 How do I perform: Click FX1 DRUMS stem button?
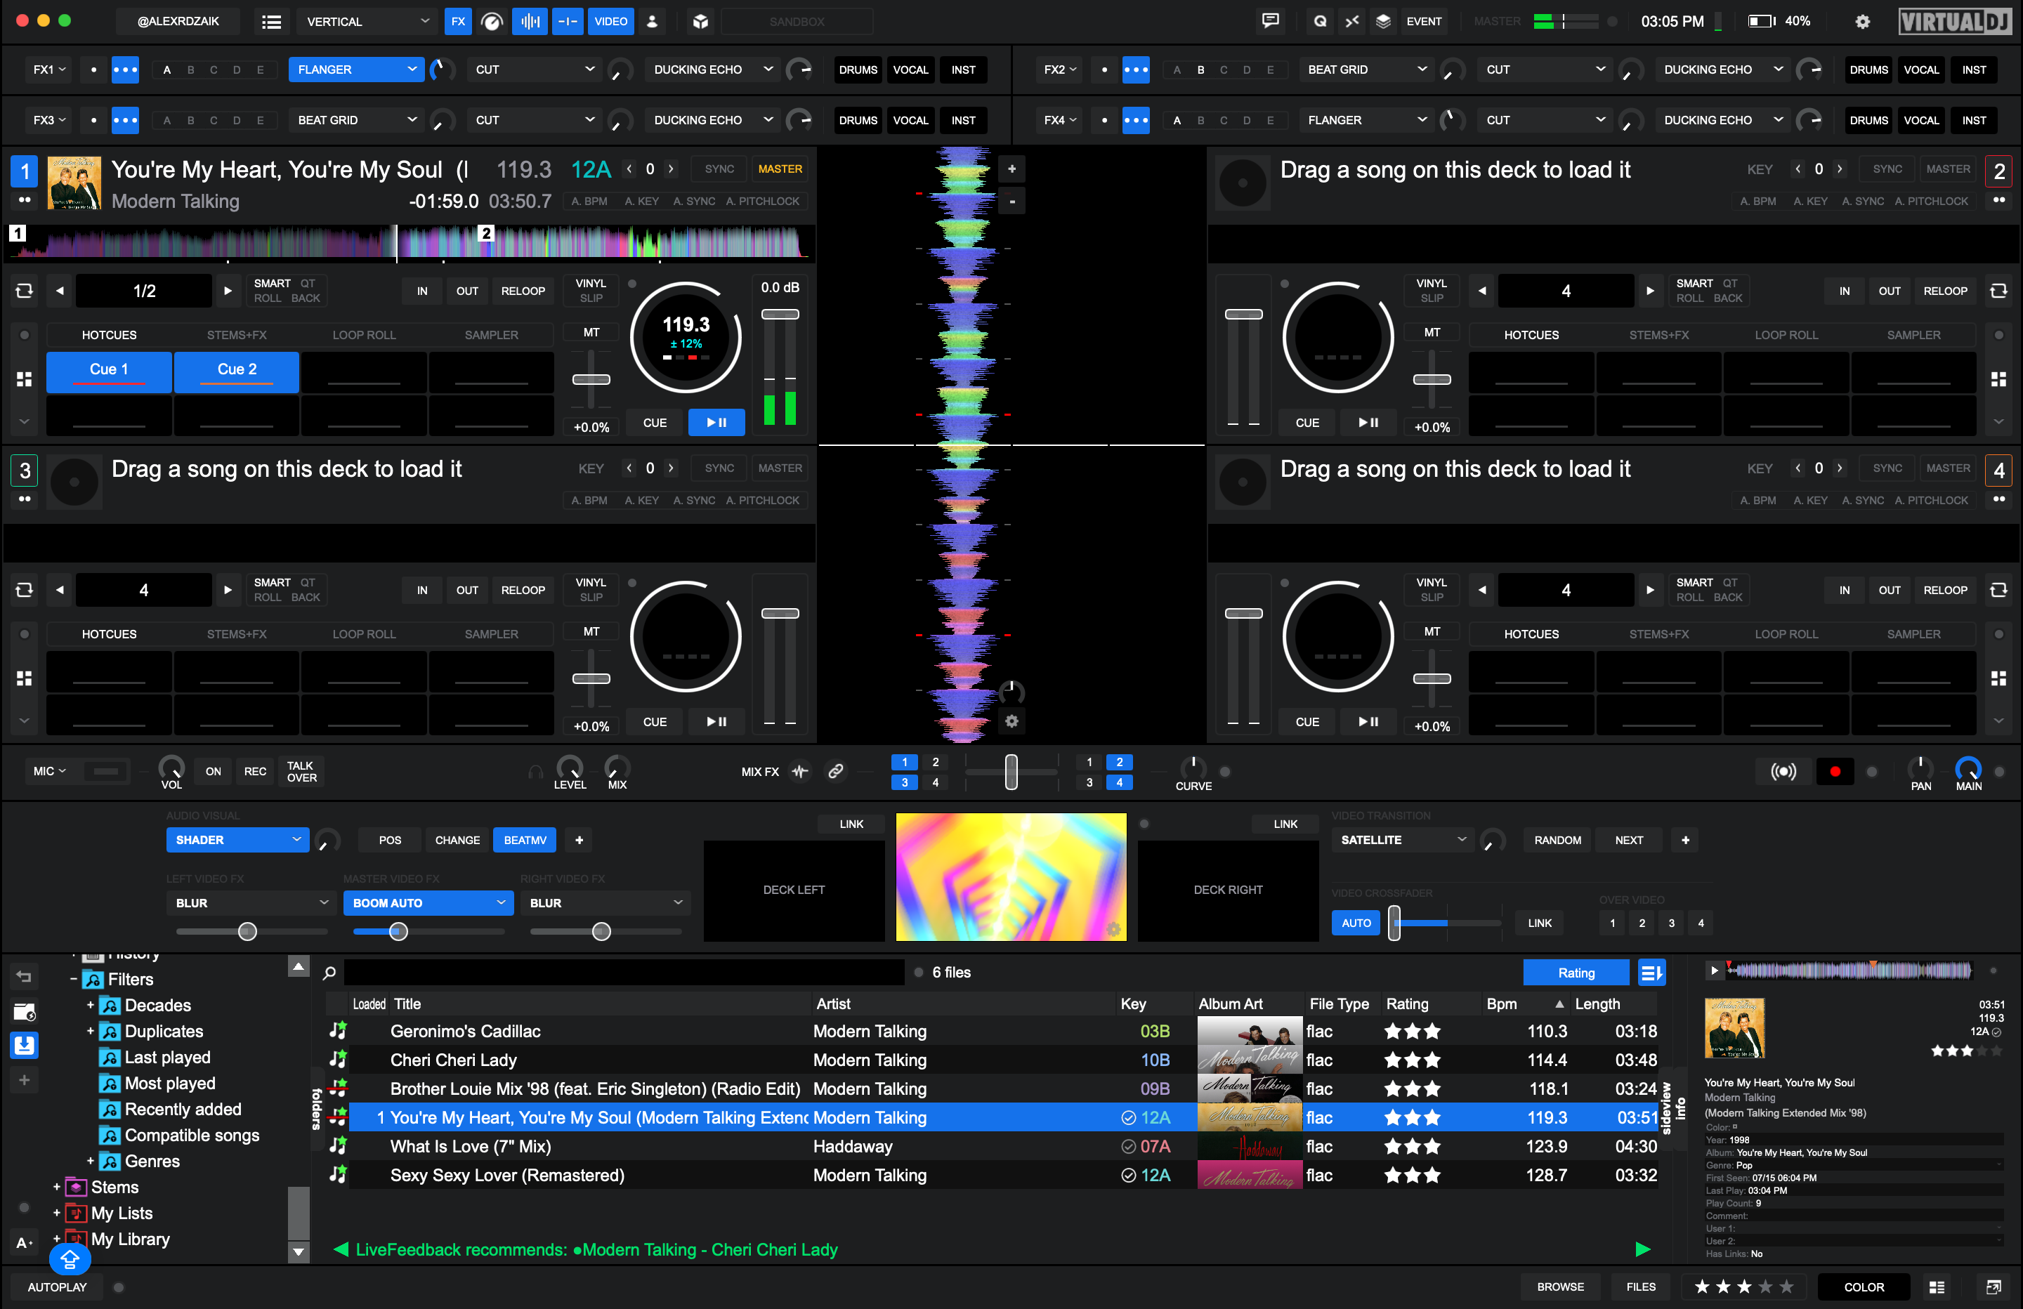(858, 70)
